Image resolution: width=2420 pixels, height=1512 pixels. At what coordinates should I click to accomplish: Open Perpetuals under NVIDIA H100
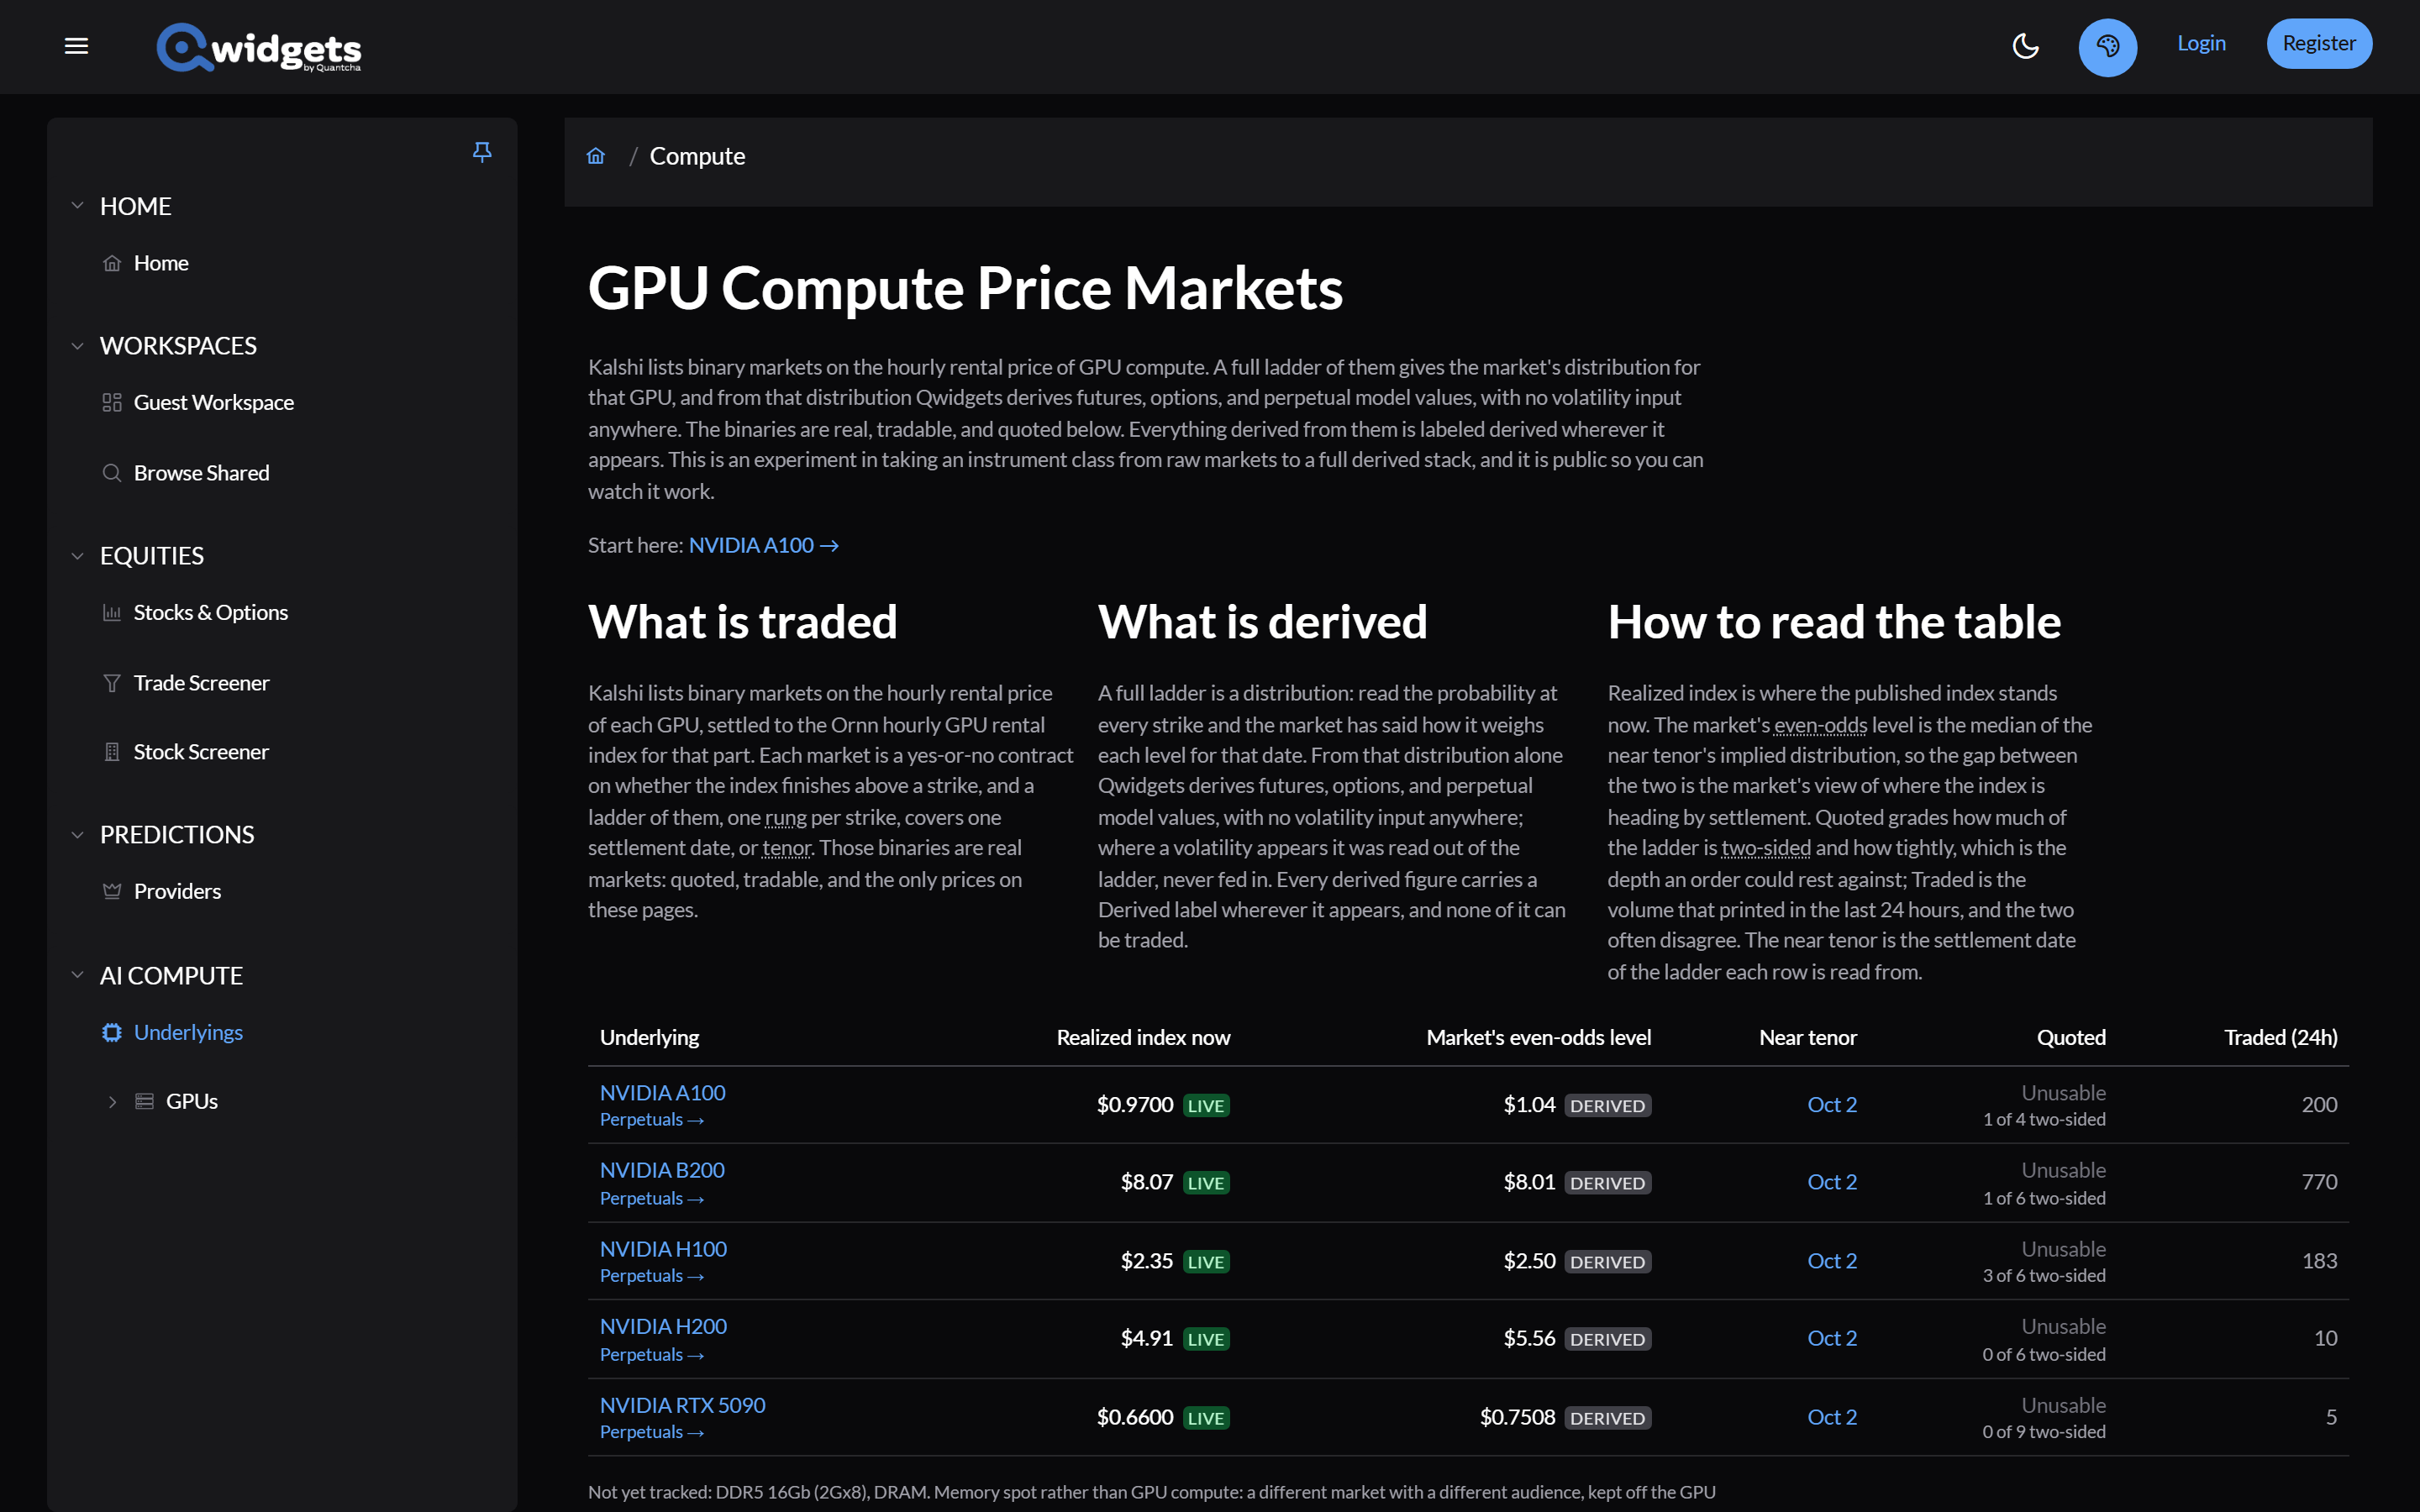(652, 1276)
